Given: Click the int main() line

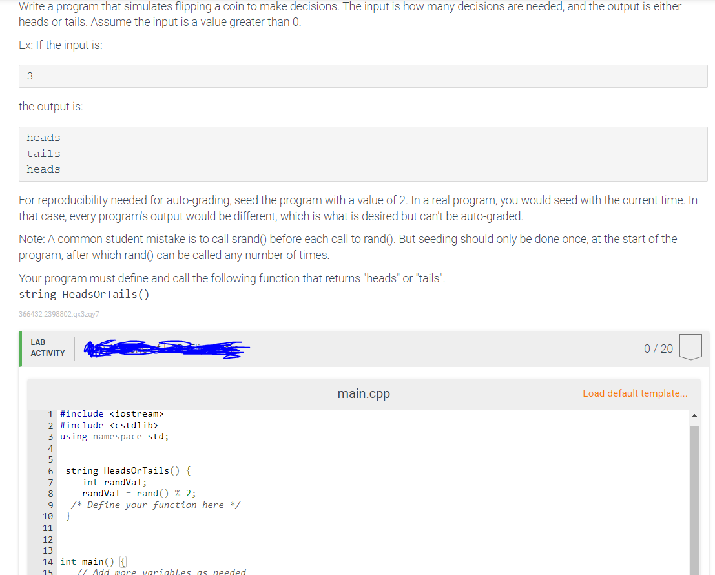Looking at the screenshot, I should [x=87, y=561].
